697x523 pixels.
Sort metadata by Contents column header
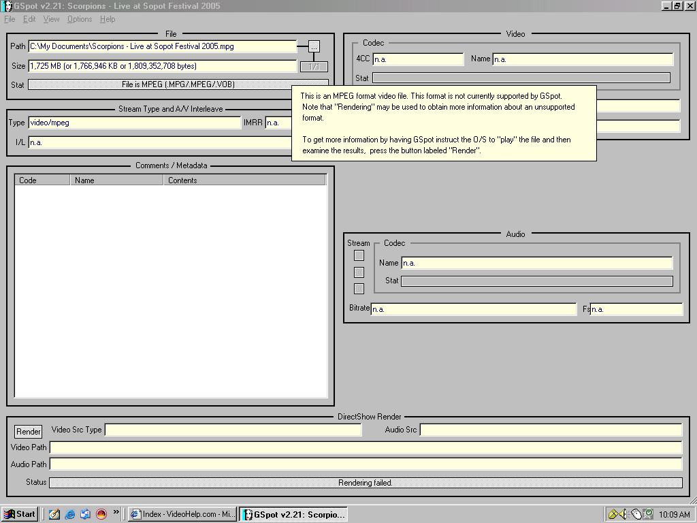[x=244, y=180]
